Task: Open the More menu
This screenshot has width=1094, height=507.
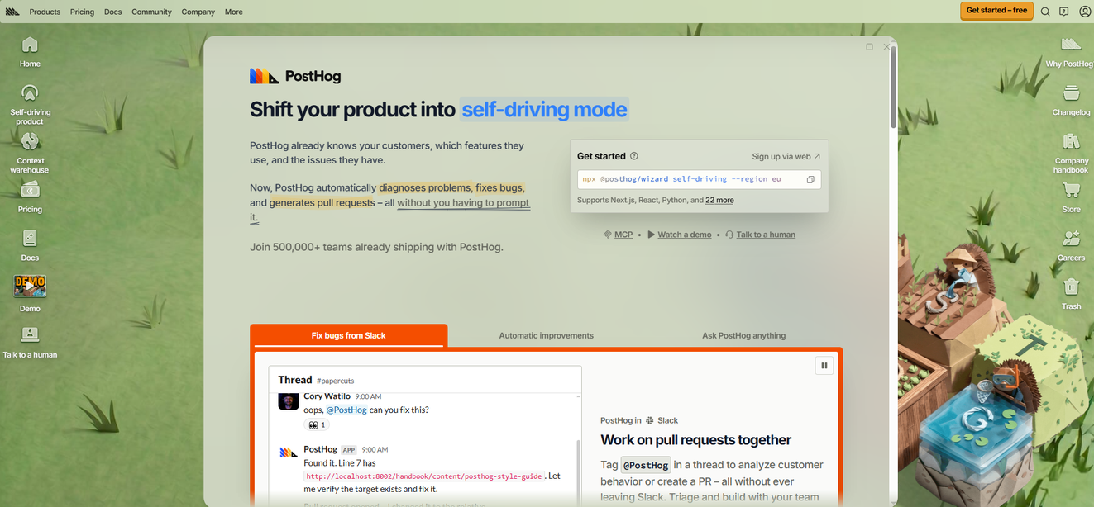Action: click(234, 12)
